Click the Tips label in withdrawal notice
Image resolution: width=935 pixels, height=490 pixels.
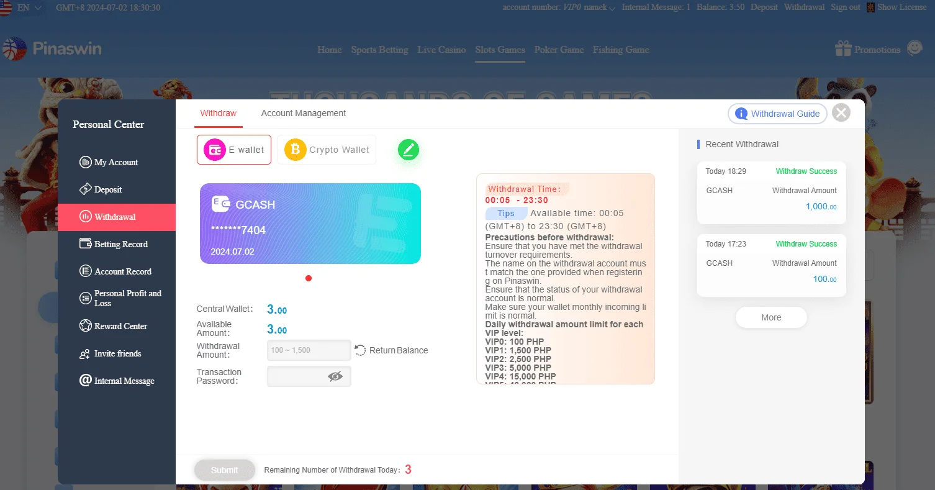(506, 213)
